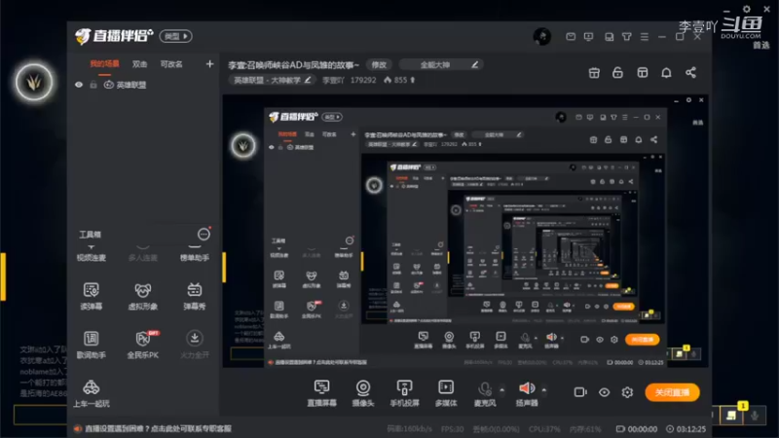Change the 英雄联盟·大神教学 category
Screen dimensions: 779x438
[x=273, y=80]
